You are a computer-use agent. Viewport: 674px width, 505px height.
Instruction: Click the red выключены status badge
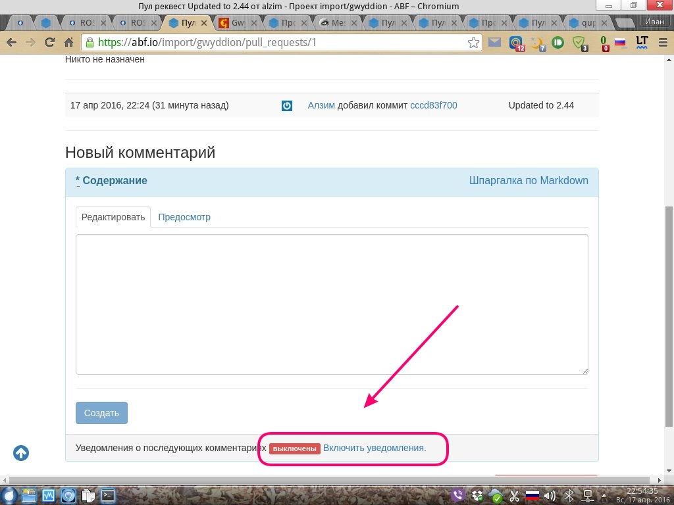294,448
